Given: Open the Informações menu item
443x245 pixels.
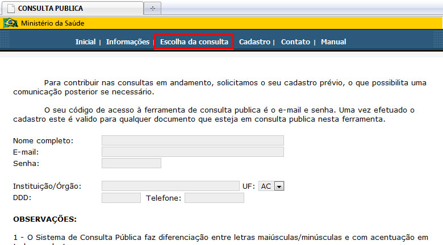Looking at the screenshot, I should pos(127,41).
